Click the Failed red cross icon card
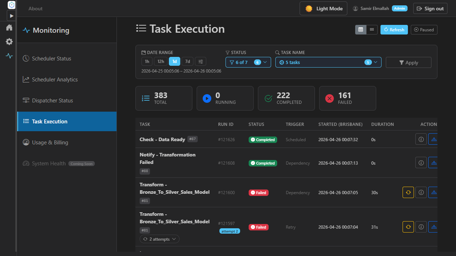 (330, 98)
